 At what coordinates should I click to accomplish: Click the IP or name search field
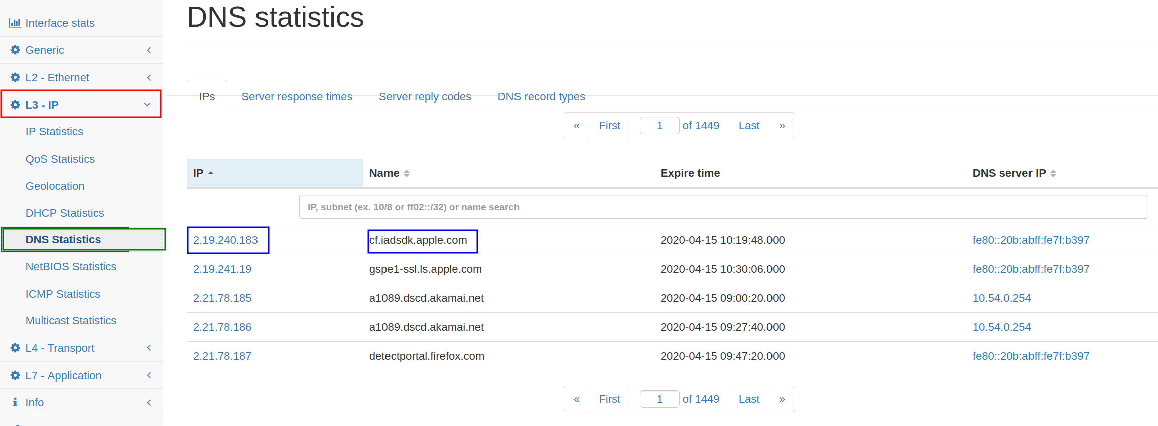click(x=723, y=207)
